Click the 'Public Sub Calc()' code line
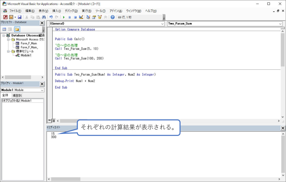Screen dimensions: 286x182 [x=70, y=39]
